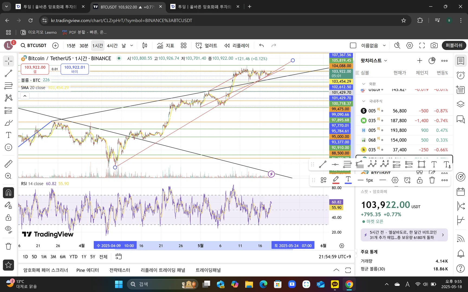Delete selected drawing from floating toolbar
Viewport: 468px width, 292px height.
click(432, 180)
